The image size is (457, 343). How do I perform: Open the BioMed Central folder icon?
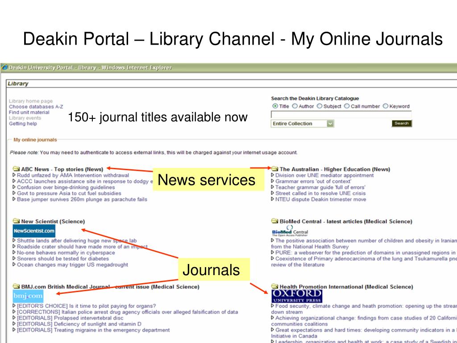[x=274, y=221]
